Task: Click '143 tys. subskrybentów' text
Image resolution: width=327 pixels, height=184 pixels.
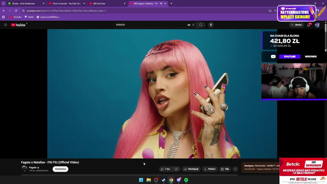Action: (39, 171)
